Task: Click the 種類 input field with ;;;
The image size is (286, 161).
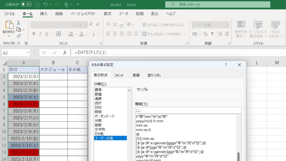Action: click(x=188, y=111)
